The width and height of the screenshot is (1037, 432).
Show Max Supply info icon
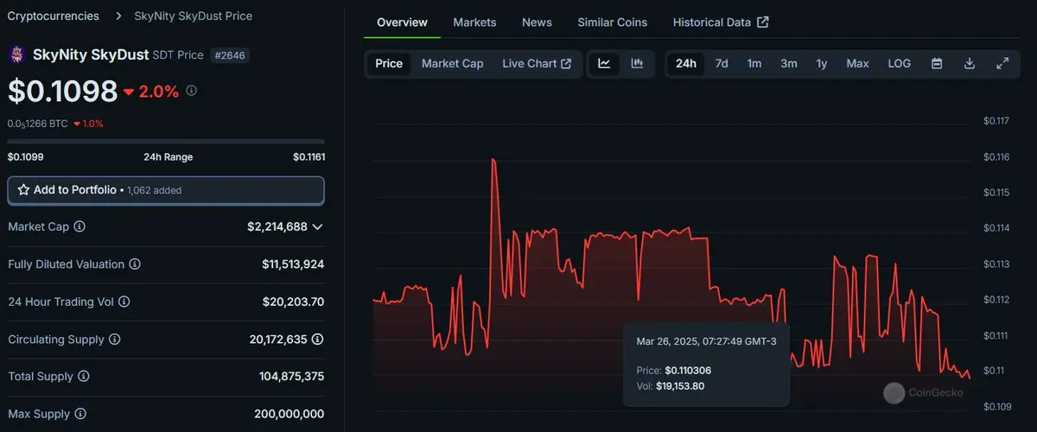80,414
